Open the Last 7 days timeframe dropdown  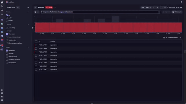click(x=146, y=8)
